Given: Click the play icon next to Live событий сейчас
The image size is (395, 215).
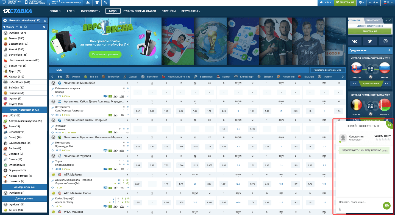Looking at the screenshot, I should pos(5,21).
